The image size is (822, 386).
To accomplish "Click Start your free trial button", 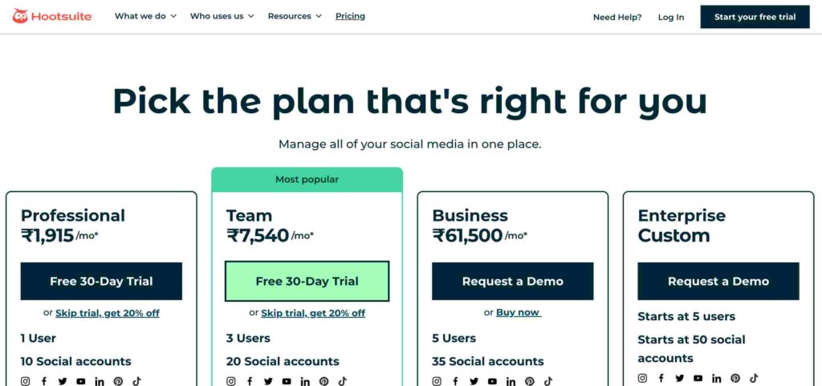I will (755, 17).
